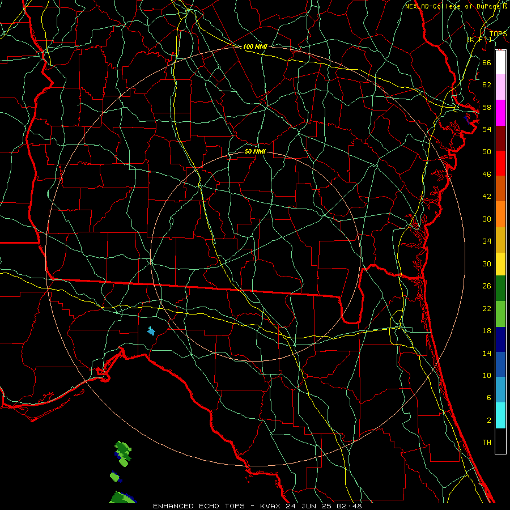
Task: Click the legend value "58"
Action: coord(487,107)
